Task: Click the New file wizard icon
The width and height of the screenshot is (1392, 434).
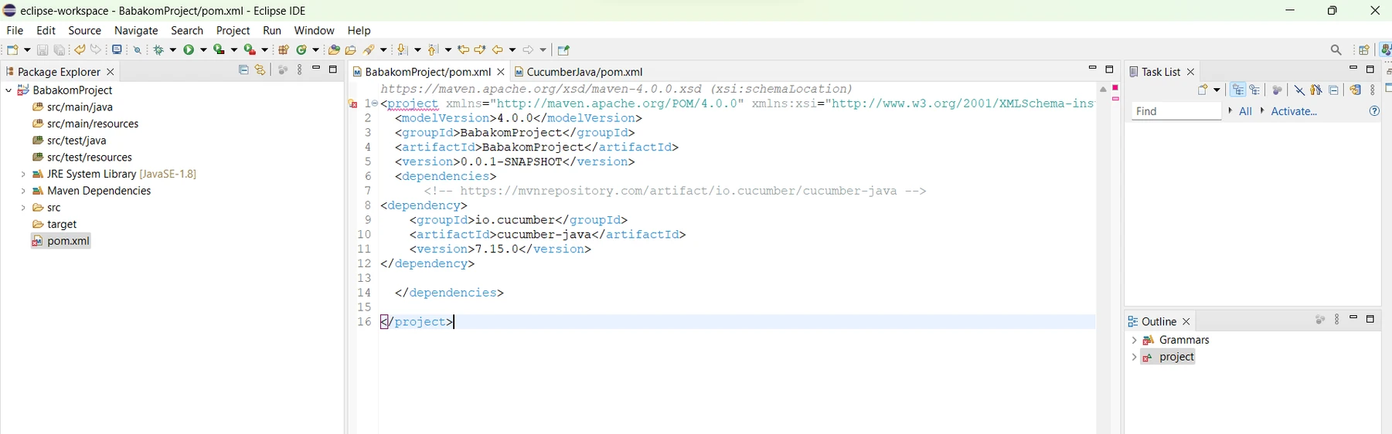Action: pos(12,50)
